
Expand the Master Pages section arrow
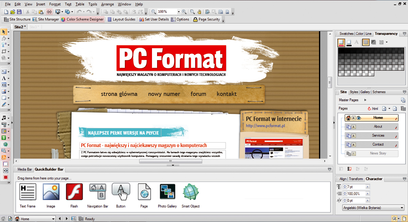(x=365, y=100)
